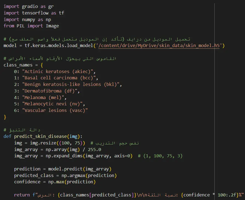The height and width of the screenshot is (200, 245).
Task: Click the "Basal cell carcinoma (bcc)" entry
Action: [59, 78]
